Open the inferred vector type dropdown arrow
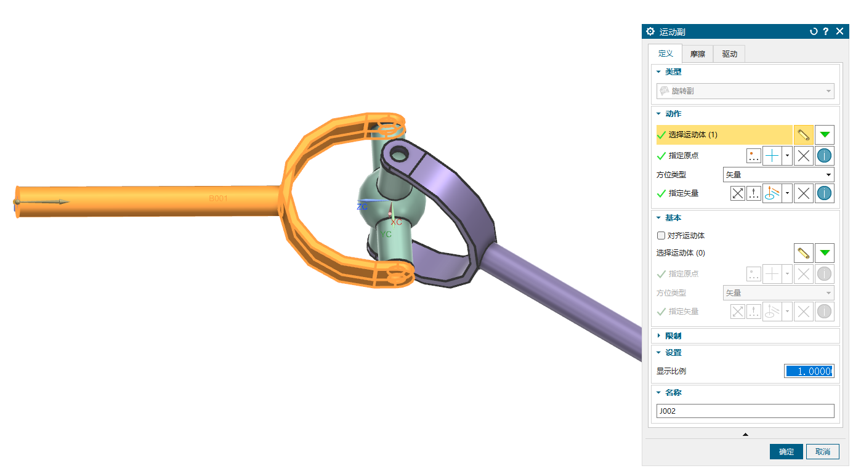861x471 pixels. click(787, 193)
